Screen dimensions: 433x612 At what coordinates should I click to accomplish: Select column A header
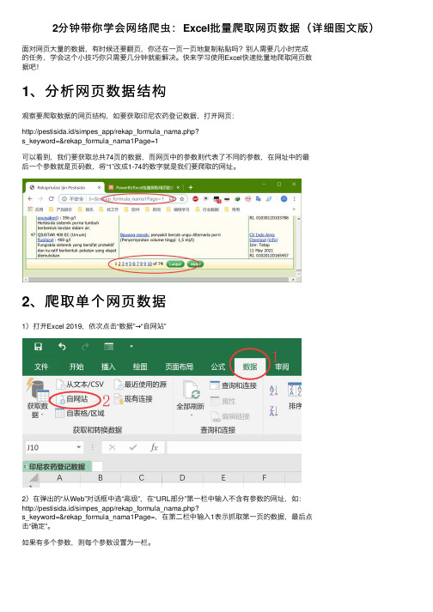coord(59,478)
